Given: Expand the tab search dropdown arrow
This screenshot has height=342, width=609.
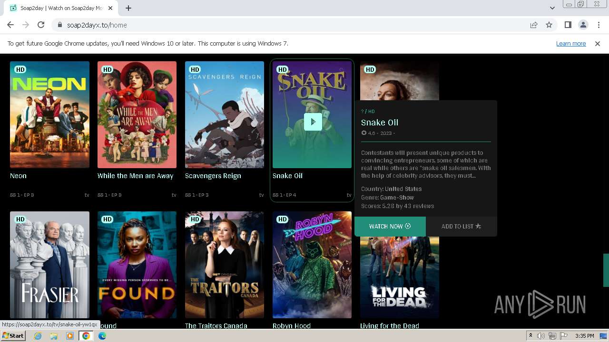Looking at the screenshot, I should click(x=552, y=8).
